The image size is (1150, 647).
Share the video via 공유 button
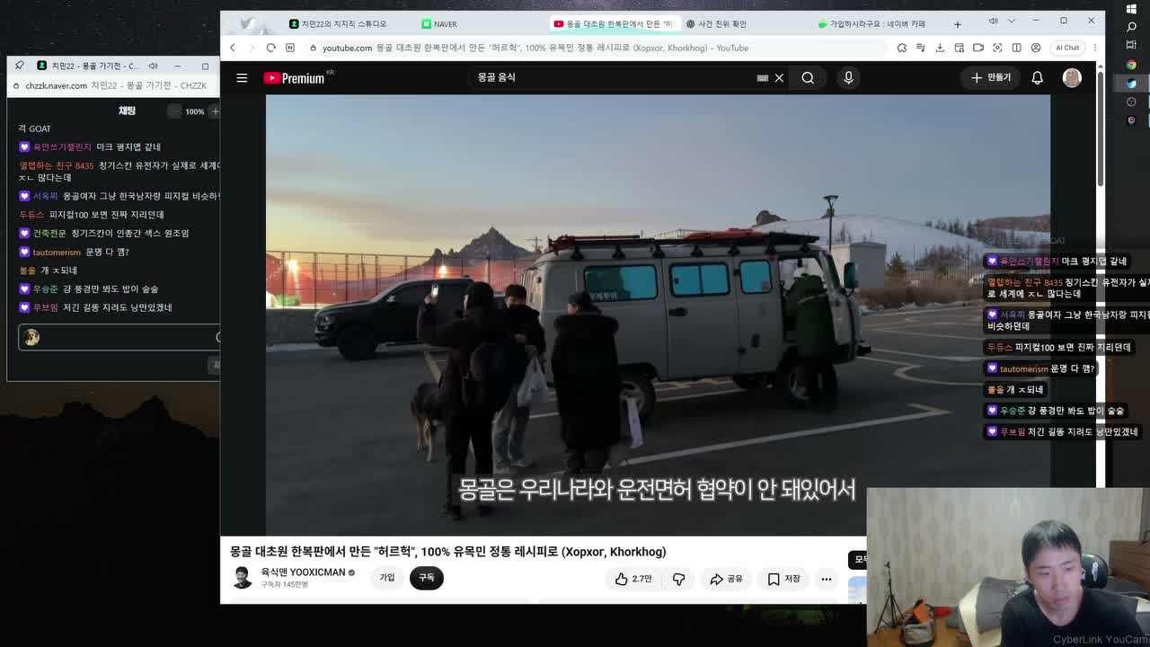click(726, 579)
